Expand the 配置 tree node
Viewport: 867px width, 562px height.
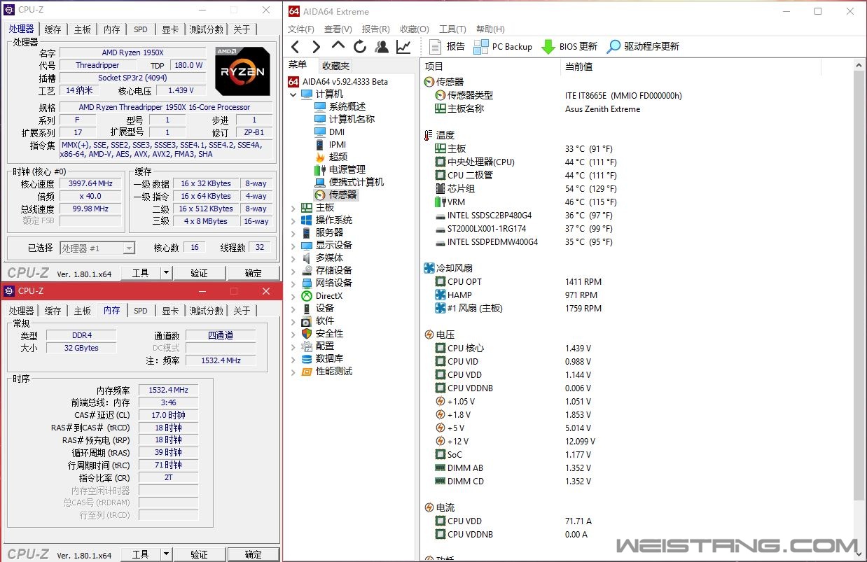(x=293, y=346)
